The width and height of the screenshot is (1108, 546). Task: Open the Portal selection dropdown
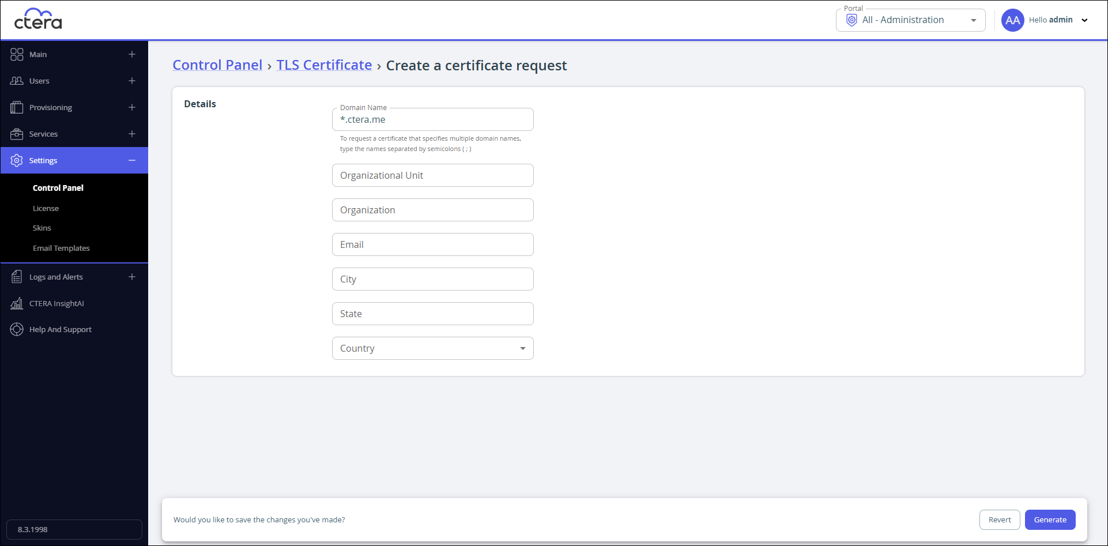click(x=911, y=20)
